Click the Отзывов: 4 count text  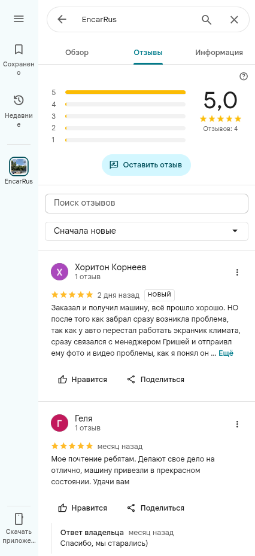[x=220, y=129]
